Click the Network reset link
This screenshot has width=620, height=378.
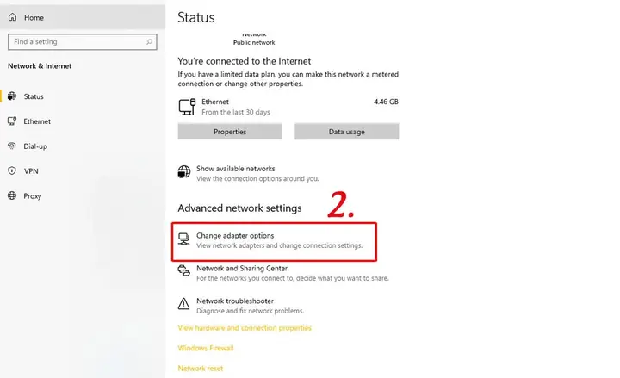[x=201, y=369]
